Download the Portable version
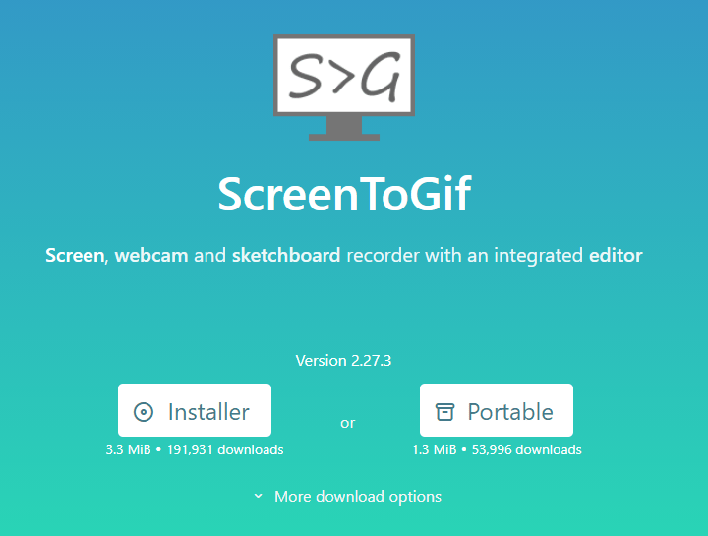The height and width of the screenshot is (536, 708). pos(497,410)
